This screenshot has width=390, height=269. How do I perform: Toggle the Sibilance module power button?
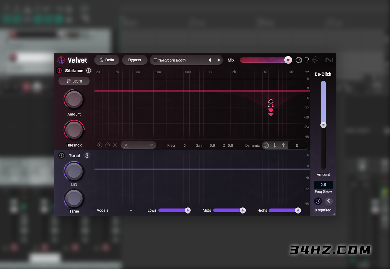pyautogui.click(x=60, y=71)
